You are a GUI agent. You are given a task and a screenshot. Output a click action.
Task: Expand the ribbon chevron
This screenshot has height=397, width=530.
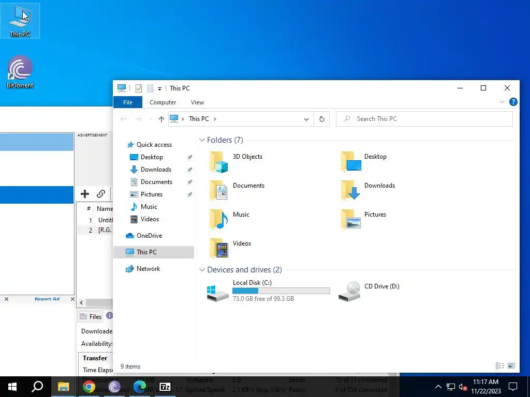point(502,102)
